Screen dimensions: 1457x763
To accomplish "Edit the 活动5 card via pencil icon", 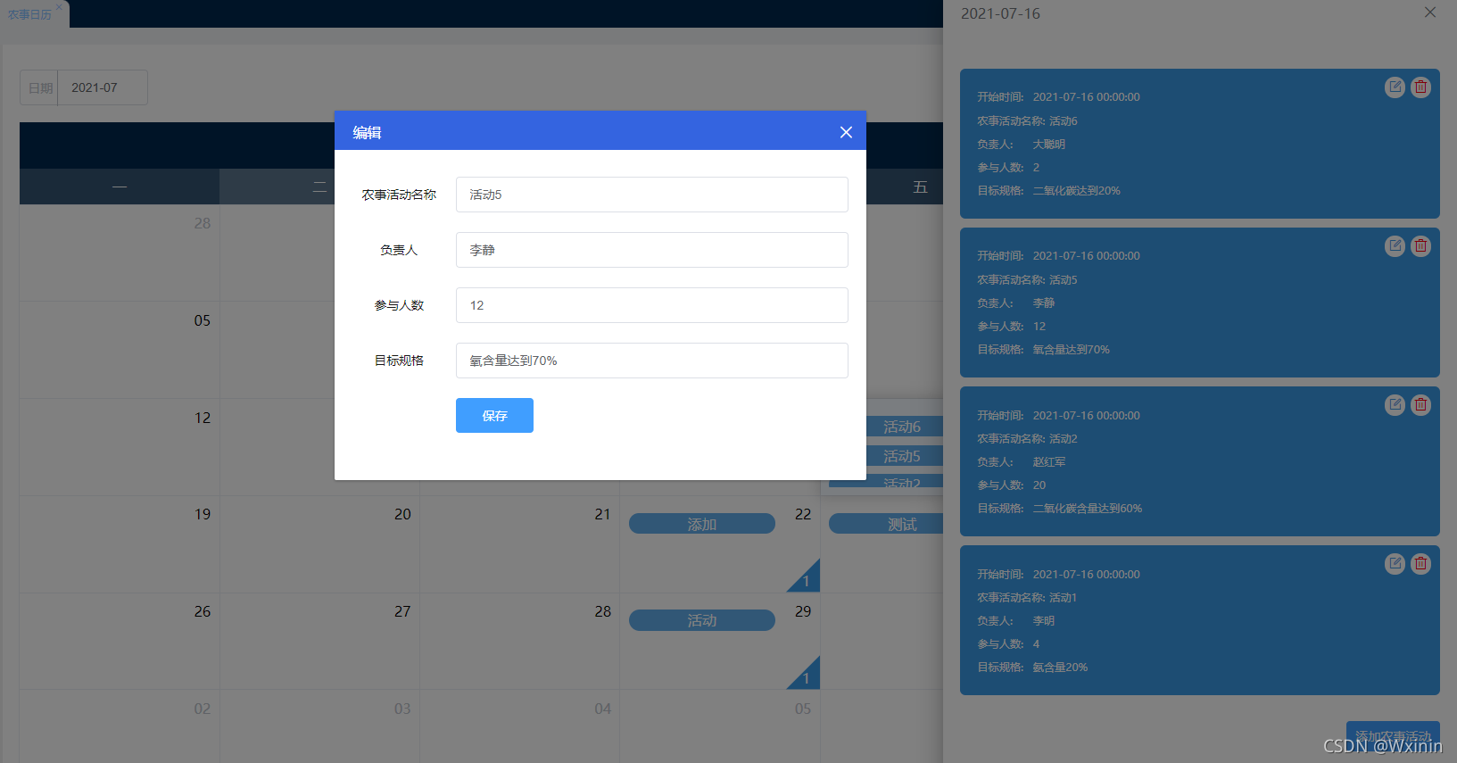I will pyautogui.click(x=1395, y=245).
